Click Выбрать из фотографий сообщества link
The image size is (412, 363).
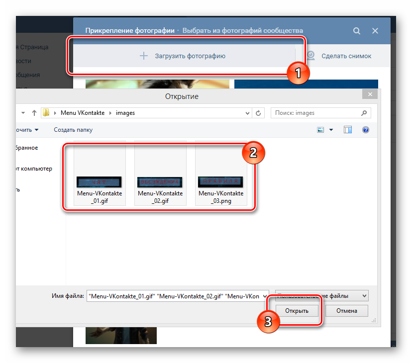[242, 31]
